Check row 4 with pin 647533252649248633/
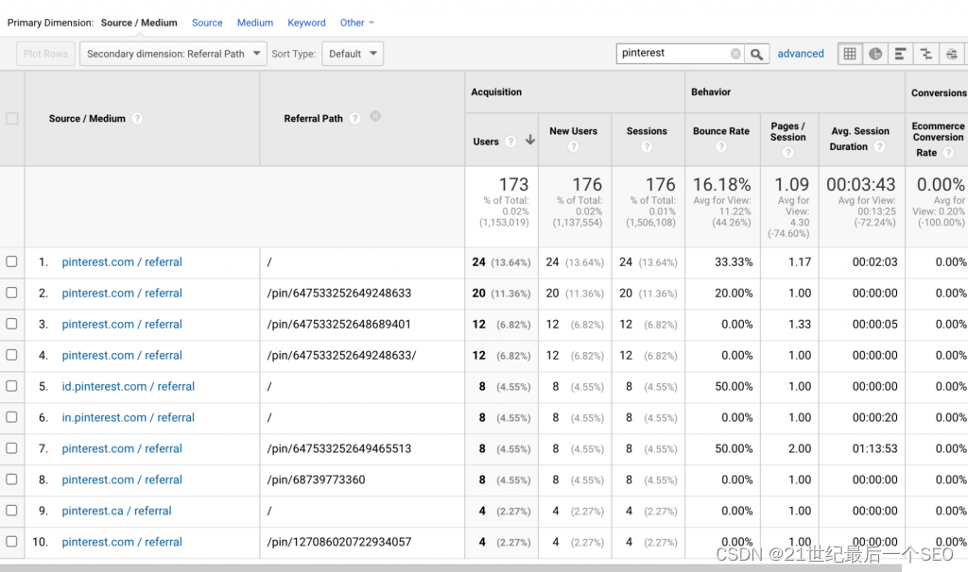 [11, 355]
